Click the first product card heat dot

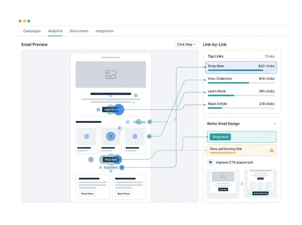coord(87,136)
